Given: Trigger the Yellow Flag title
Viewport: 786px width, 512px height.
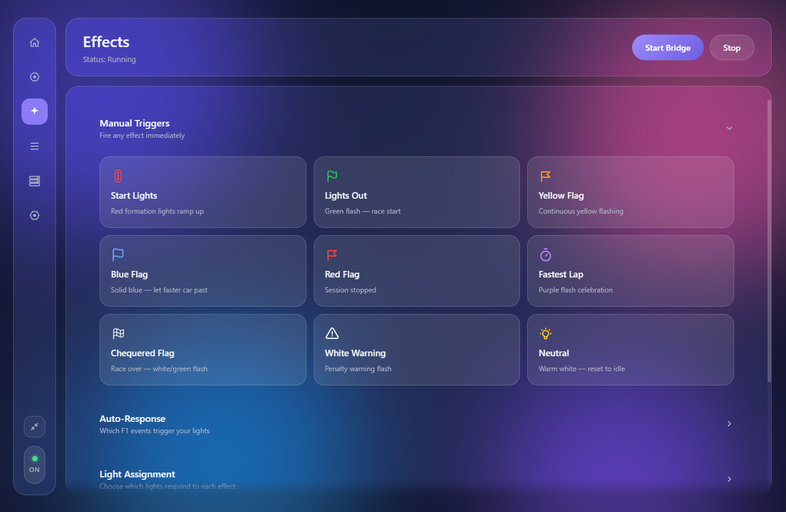Looking at the screenshot, I should click(x=561, y=196).
